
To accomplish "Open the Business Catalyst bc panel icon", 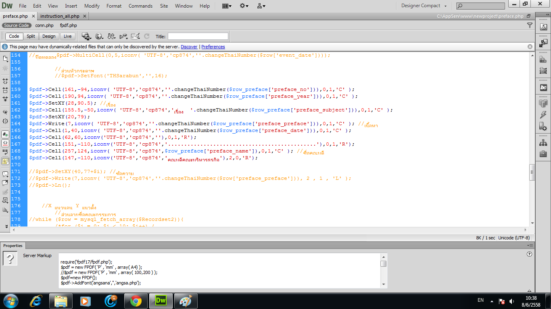I will (543, 87).
